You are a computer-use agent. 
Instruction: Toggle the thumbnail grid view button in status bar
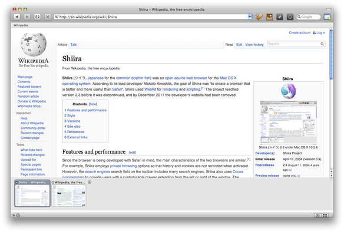click(x=325, y=216)
